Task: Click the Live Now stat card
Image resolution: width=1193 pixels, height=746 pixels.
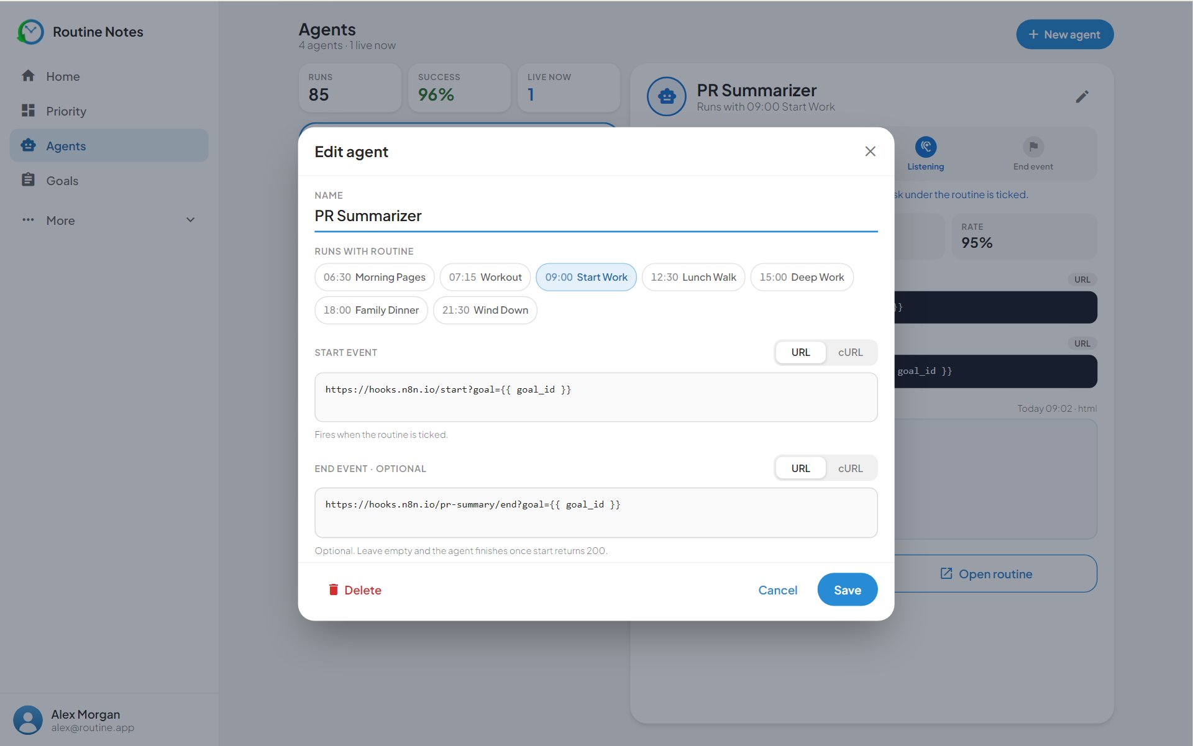Action: (569, 88)
